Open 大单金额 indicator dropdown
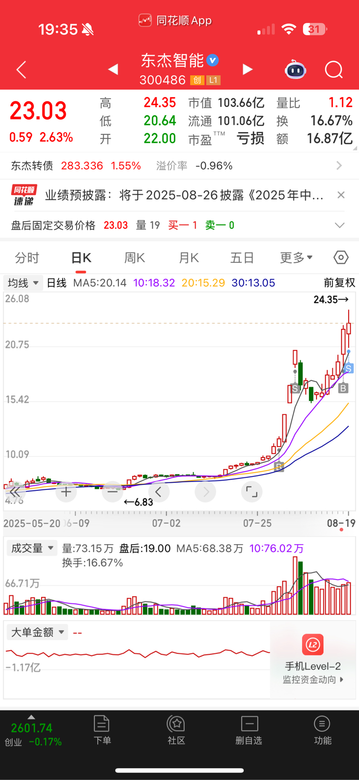The width and height of the screenshot is (359, 780). tap(37, 632)
